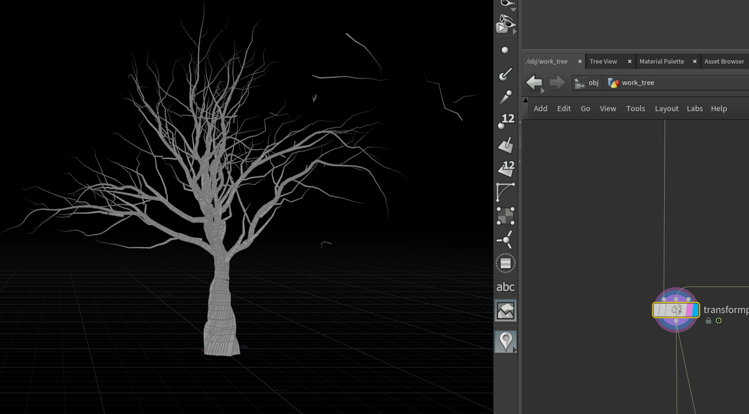This screenshot has width=749, height=414.
Task: Open the Labs menu
Action: [x=695, y=108]
